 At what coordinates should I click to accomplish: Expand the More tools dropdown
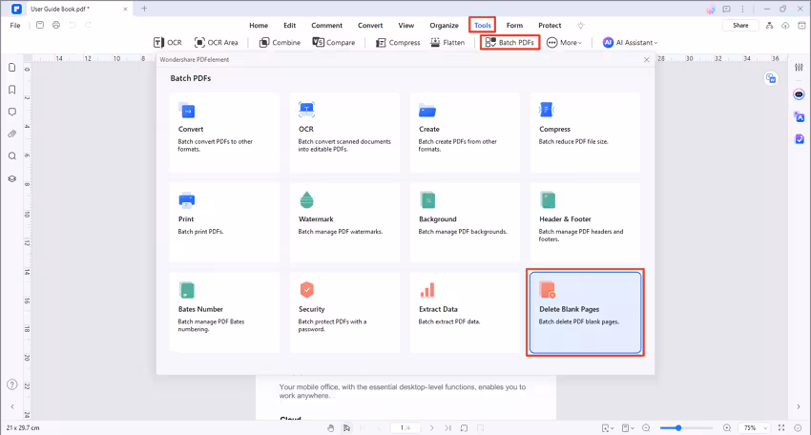tap(564, 42)
